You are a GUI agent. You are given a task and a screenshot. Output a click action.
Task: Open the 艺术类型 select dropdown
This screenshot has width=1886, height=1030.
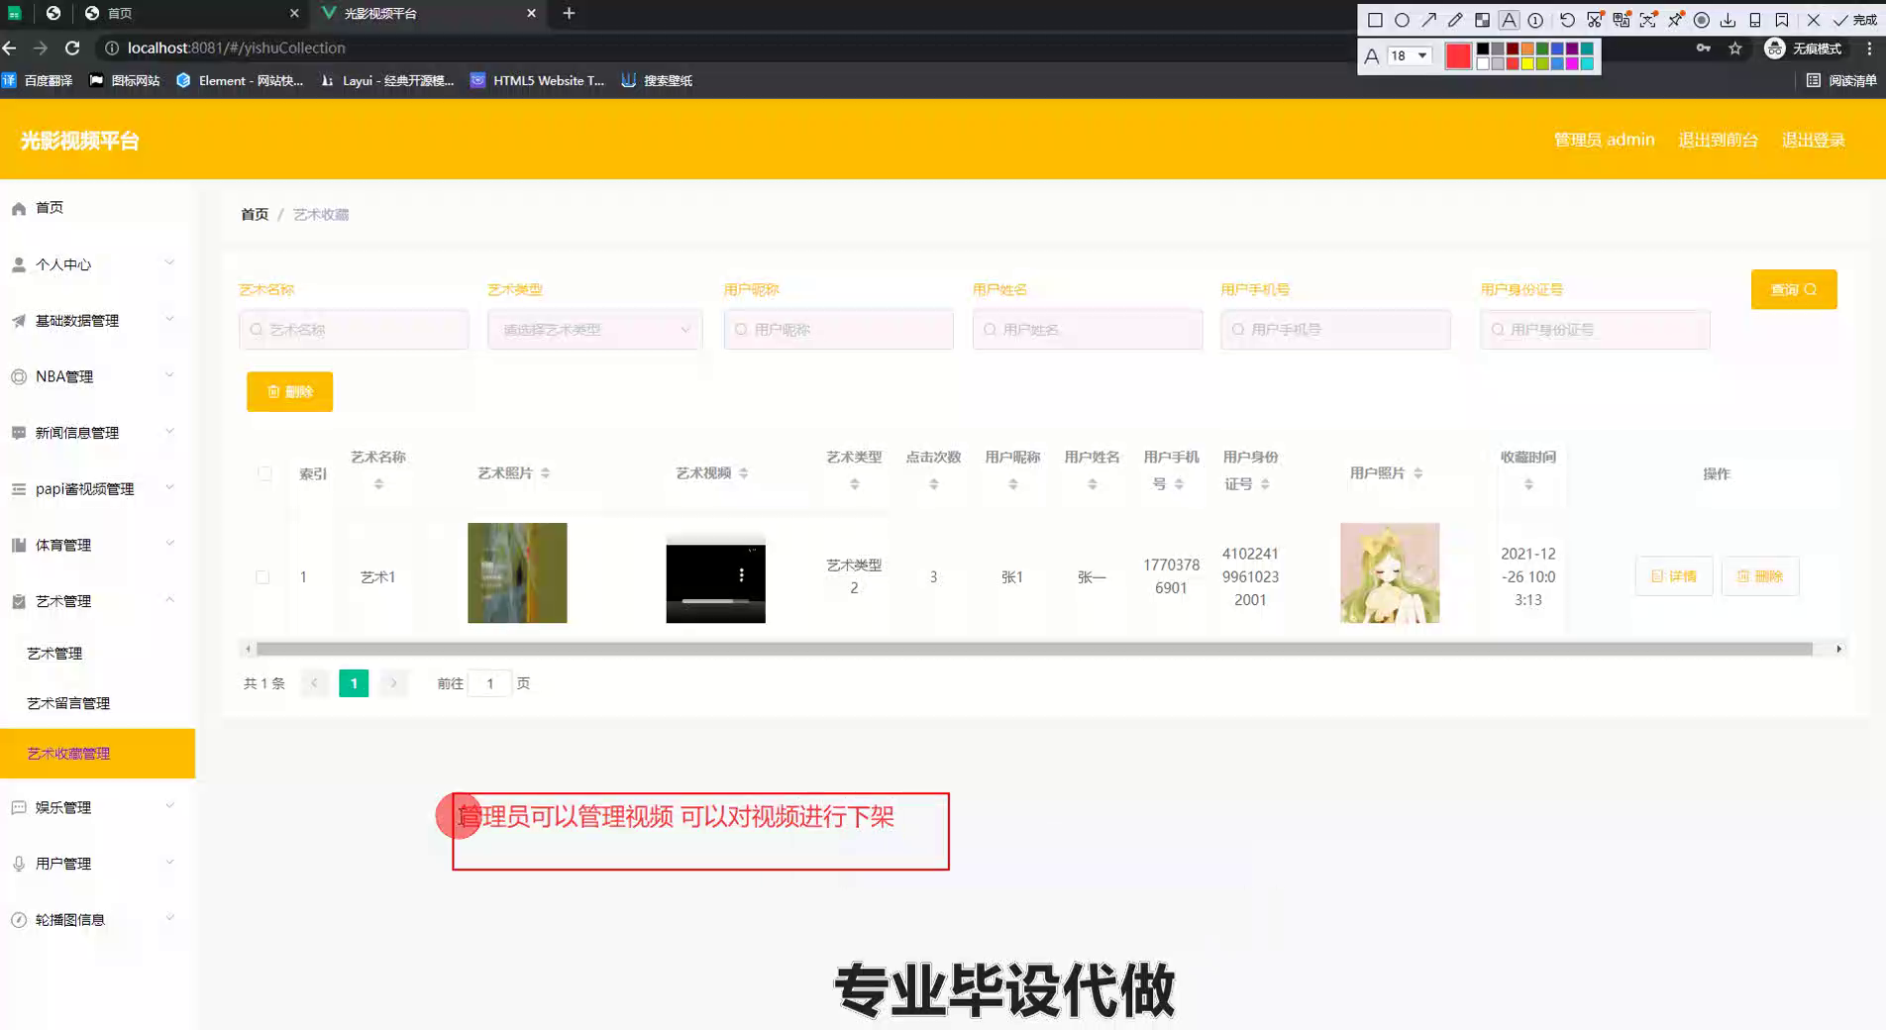click(594, 330)
